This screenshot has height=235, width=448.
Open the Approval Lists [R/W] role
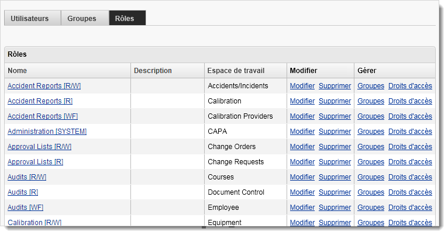click(x=39, y=147)
